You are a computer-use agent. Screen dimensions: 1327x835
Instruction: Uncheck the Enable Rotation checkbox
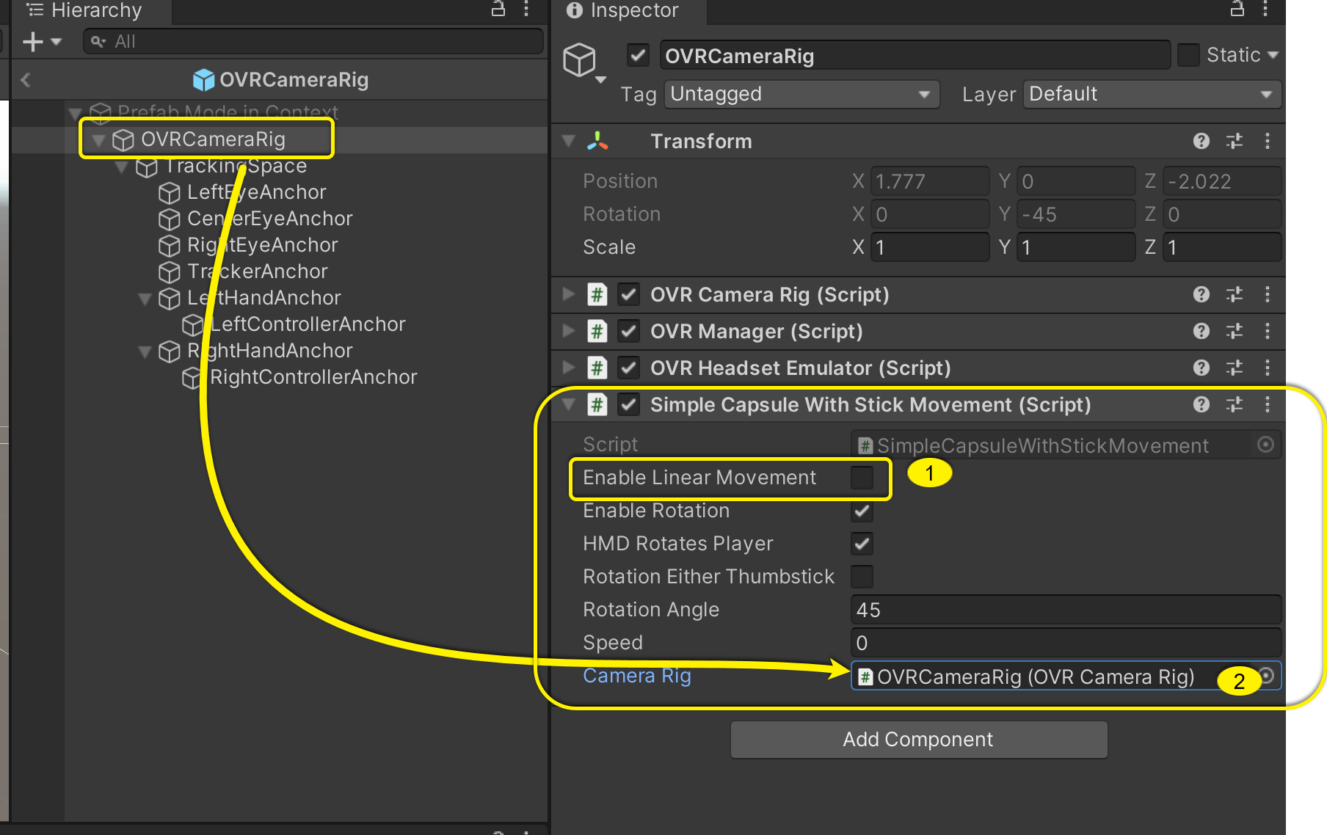click(x=862, y=511)
